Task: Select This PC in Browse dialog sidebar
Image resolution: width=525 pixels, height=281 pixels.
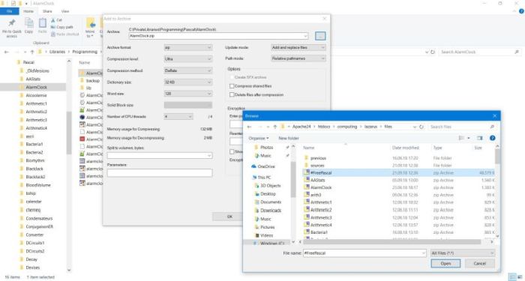Action: (x=261, y=178)
